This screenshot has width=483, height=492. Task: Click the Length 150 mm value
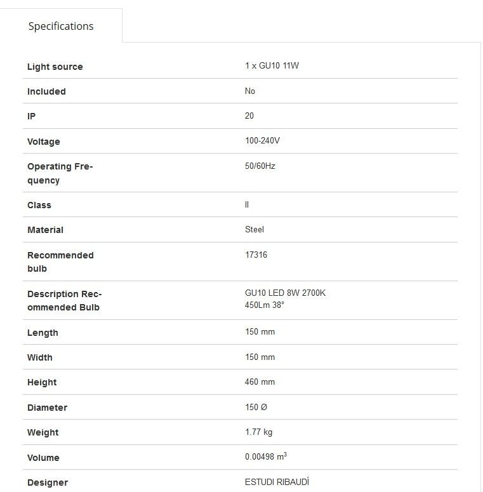(260, 331)
